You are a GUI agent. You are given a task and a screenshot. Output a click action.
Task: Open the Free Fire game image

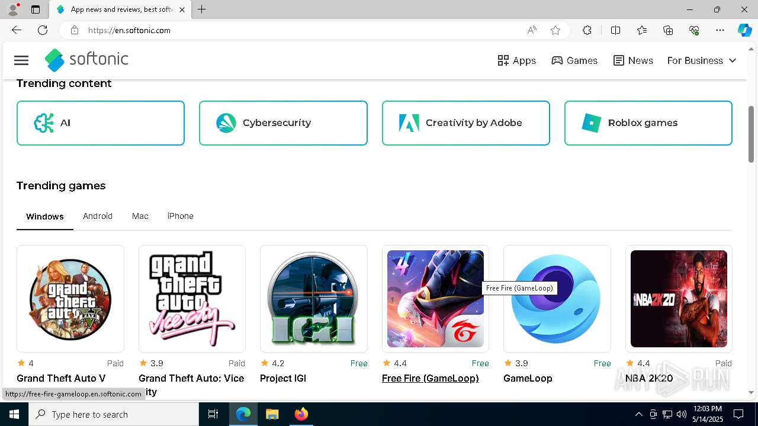pos(435,299)
